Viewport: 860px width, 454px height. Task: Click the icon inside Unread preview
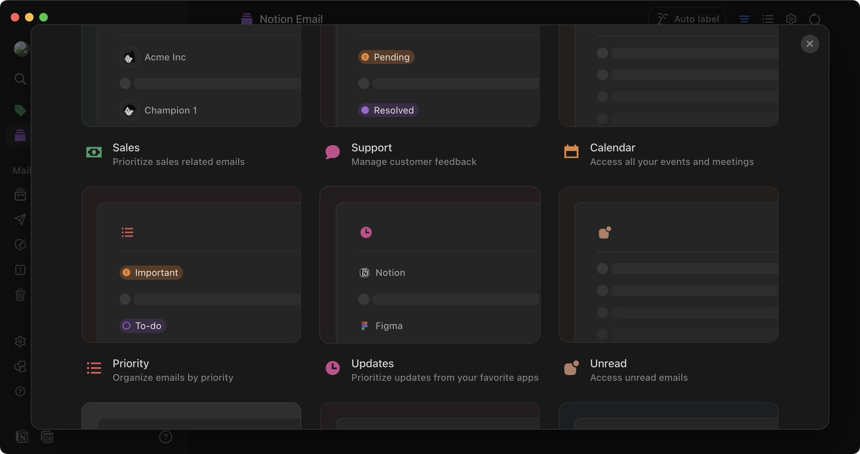click(x=605, y=233)
